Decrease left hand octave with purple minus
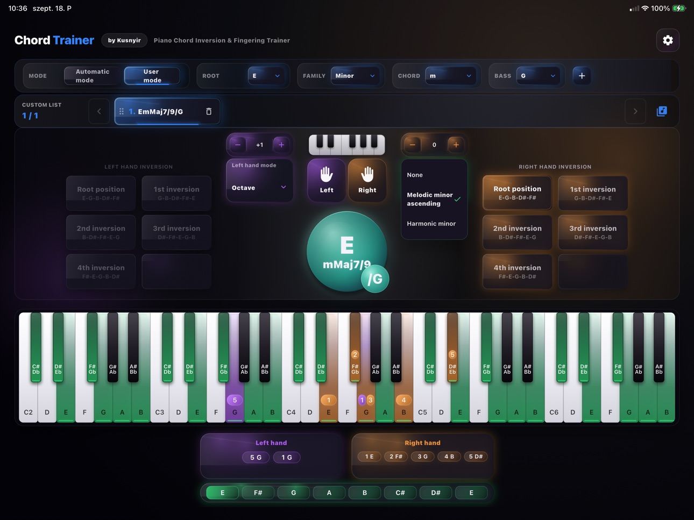Screen dimensions: 694x520 click(x=238, y=145)
